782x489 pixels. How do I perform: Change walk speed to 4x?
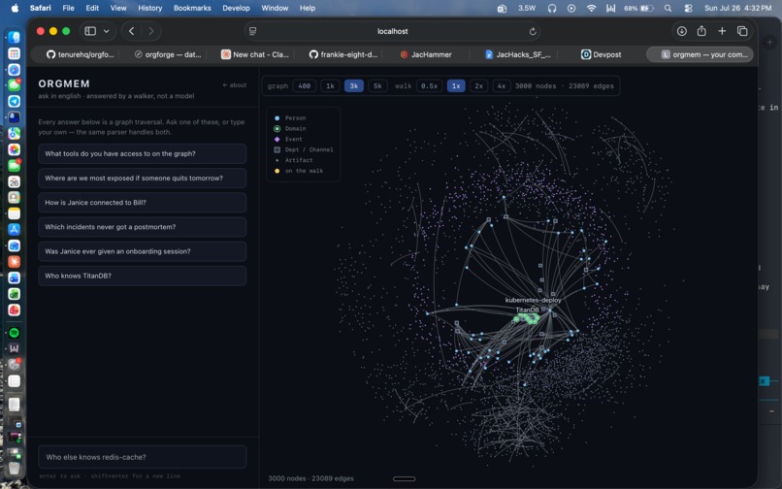coord(502,85)
